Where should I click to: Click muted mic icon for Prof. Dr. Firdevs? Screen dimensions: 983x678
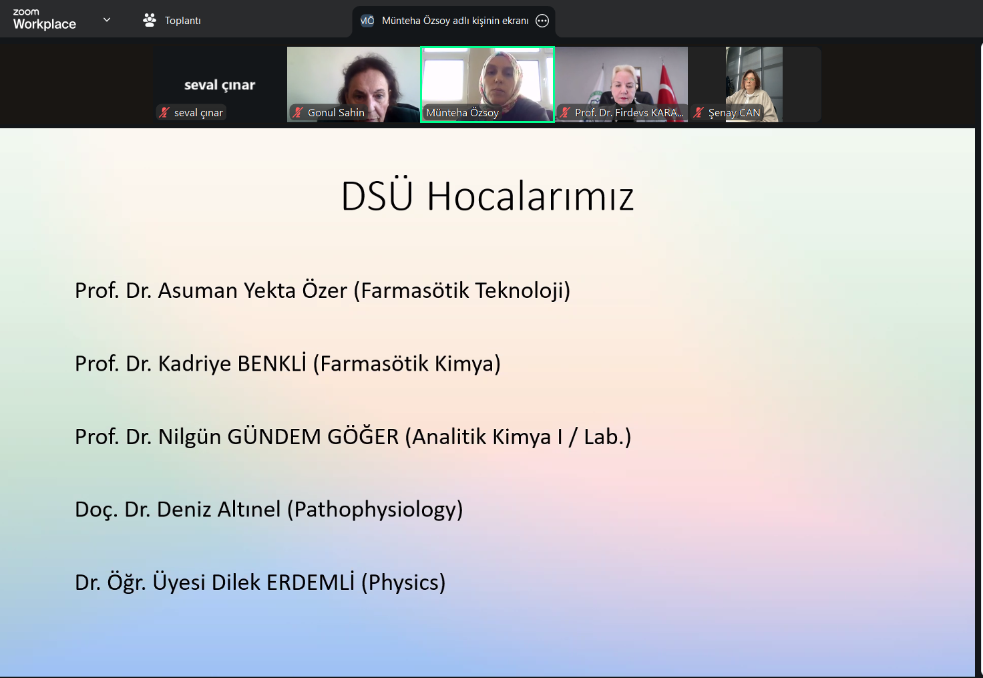coord(565,112)
